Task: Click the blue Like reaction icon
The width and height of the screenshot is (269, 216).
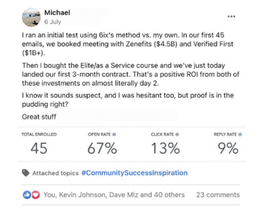Action: tap(27, 195)
